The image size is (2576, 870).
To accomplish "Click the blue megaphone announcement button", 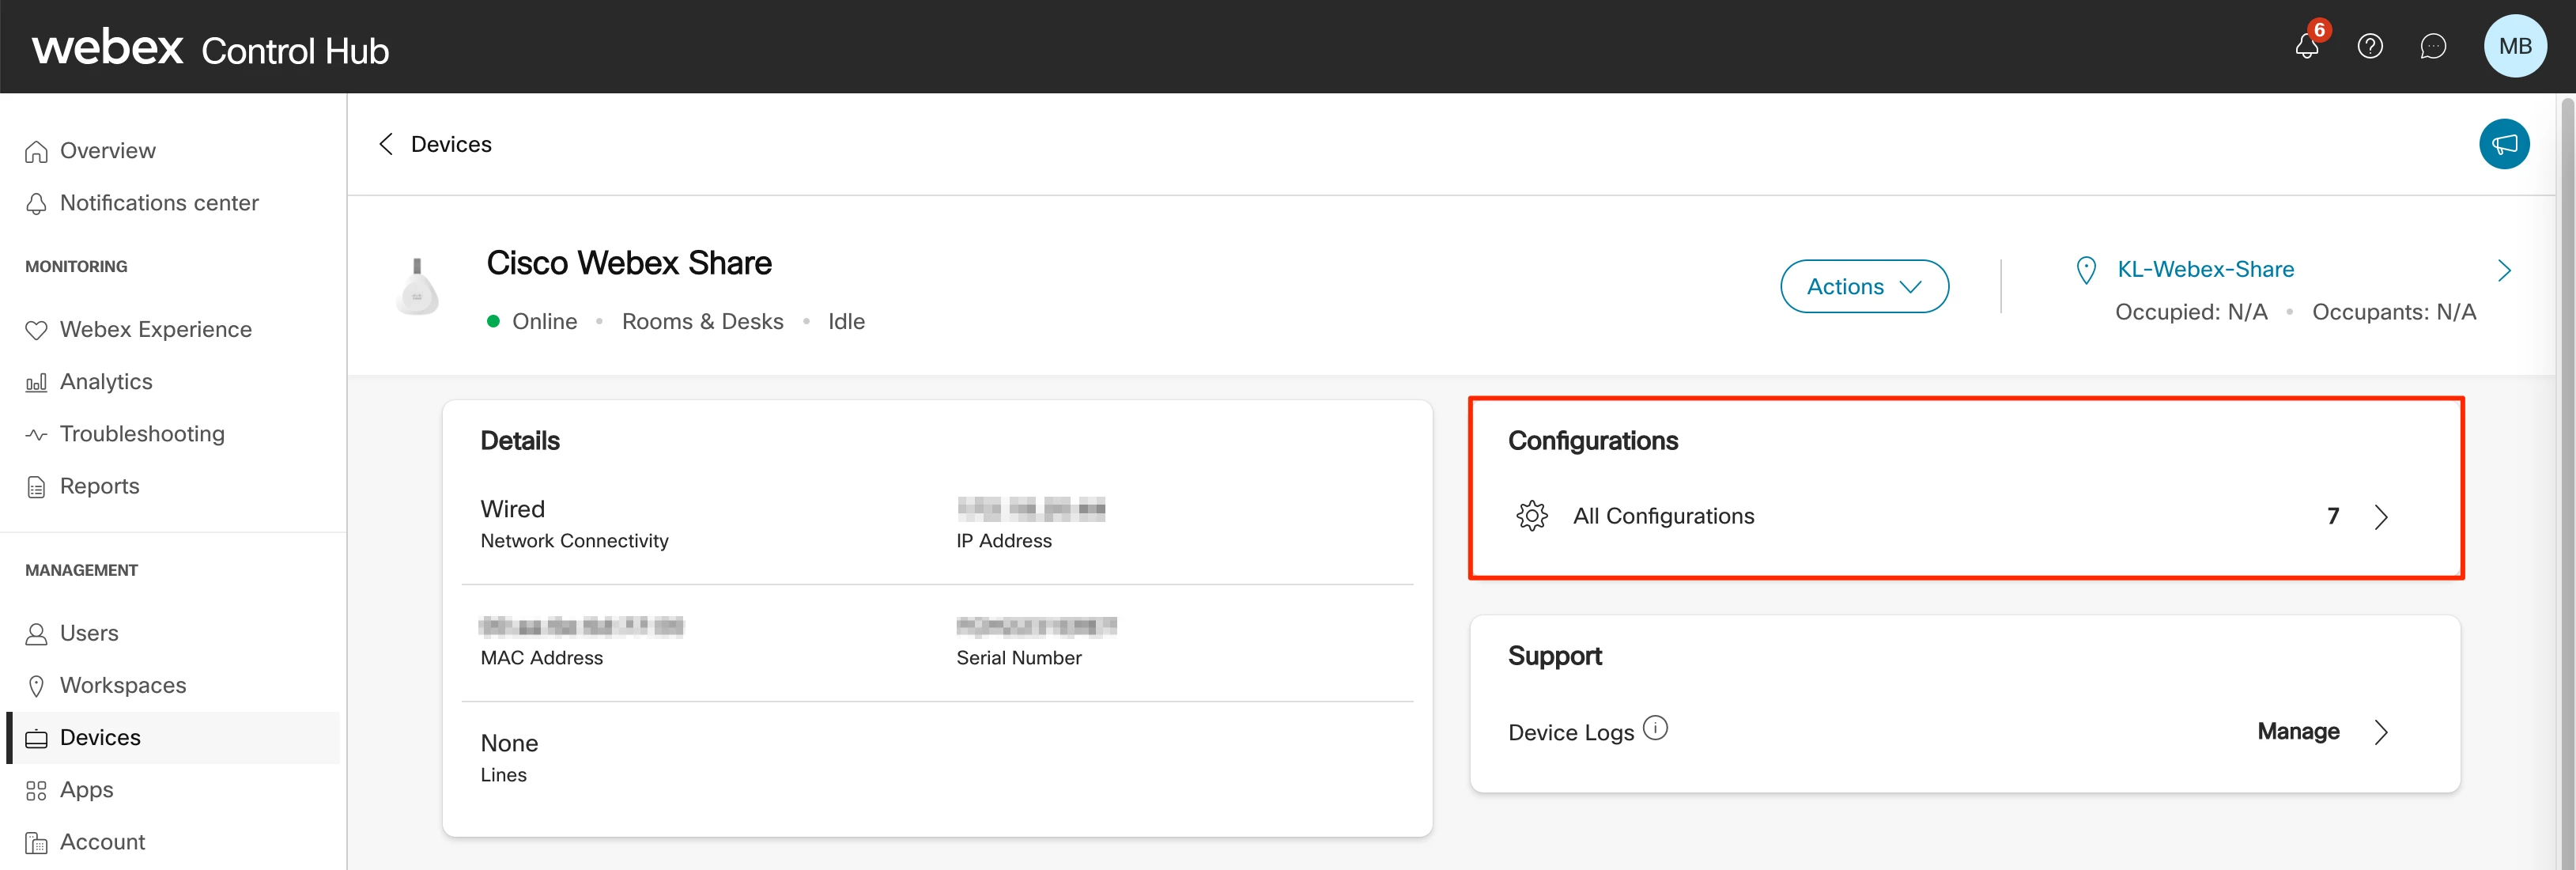I will 2503,144.
